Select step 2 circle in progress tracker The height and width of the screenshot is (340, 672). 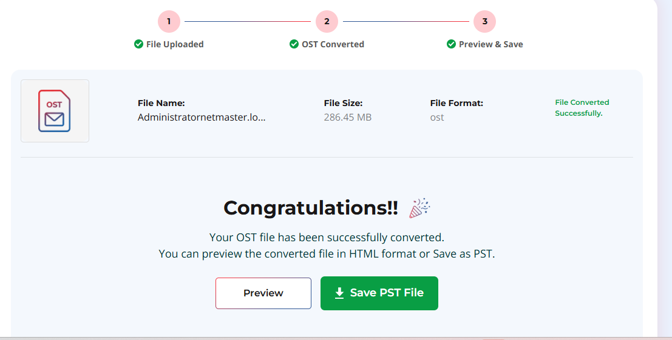327,22
